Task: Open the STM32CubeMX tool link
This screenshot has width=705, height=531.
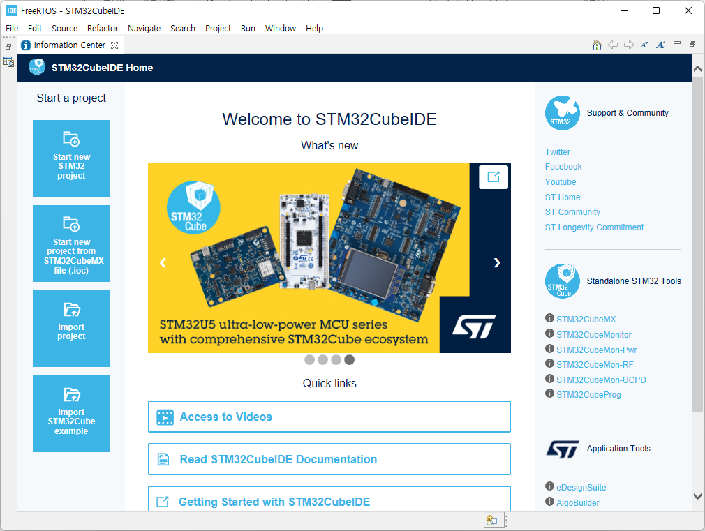Action: coord(586,320)
